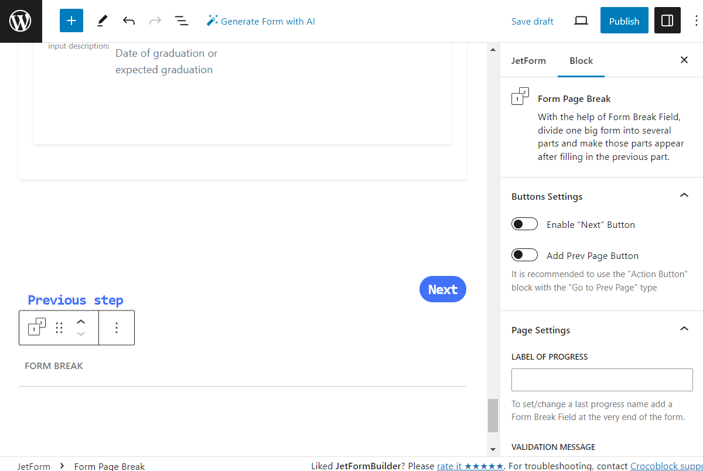Select the Tools pencil icon in the toolbar
The height and width of the screenshot is (471, 703).
[x=101, y=20]
